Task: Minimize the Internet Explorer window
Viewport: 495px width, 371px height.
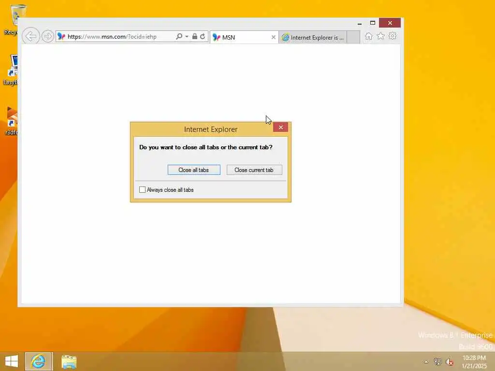Action: 360,23
